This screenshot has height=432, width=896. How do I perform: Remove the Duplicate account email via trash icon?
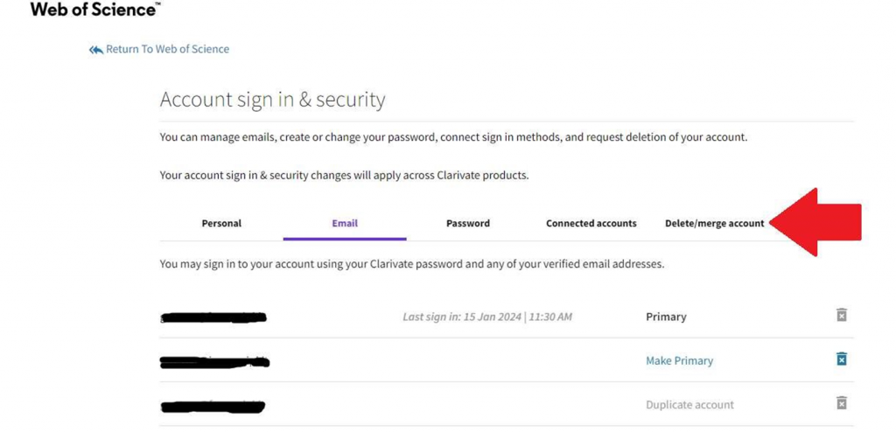(x=841, y=403)
